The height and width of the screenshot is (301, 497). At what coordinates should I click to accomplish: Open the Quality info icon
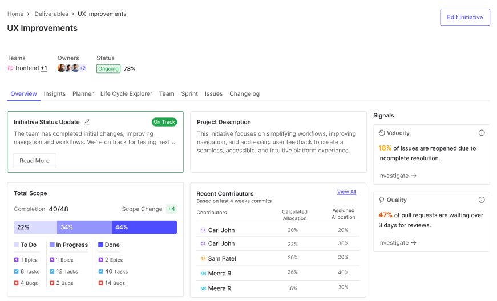[x=482, y=200]
